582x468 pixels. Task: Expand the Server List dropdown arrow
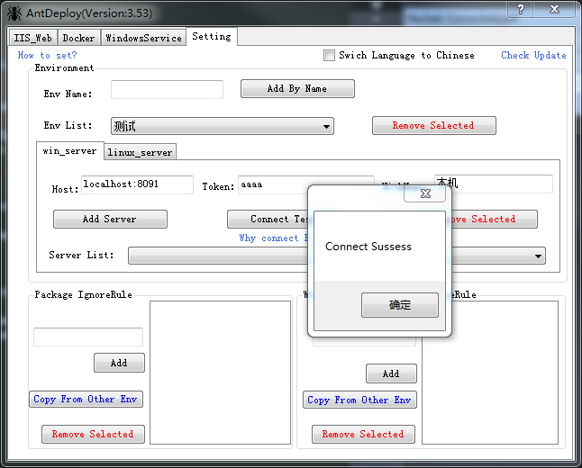[x=538, y=256]
